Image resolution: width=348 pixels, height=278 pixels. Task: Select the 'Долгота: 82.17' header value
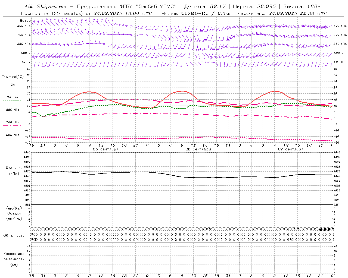205,7
